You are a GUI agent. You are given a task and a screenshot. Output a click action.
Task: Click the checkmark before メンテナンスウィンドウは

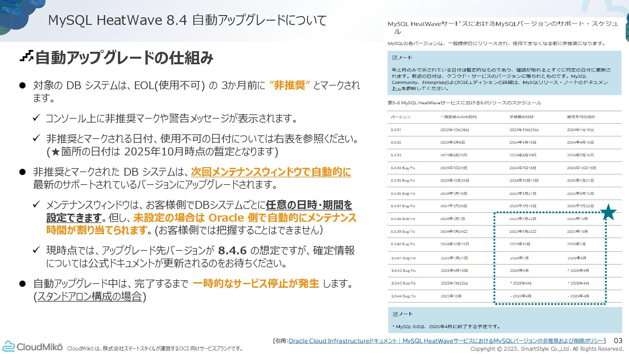36,205
